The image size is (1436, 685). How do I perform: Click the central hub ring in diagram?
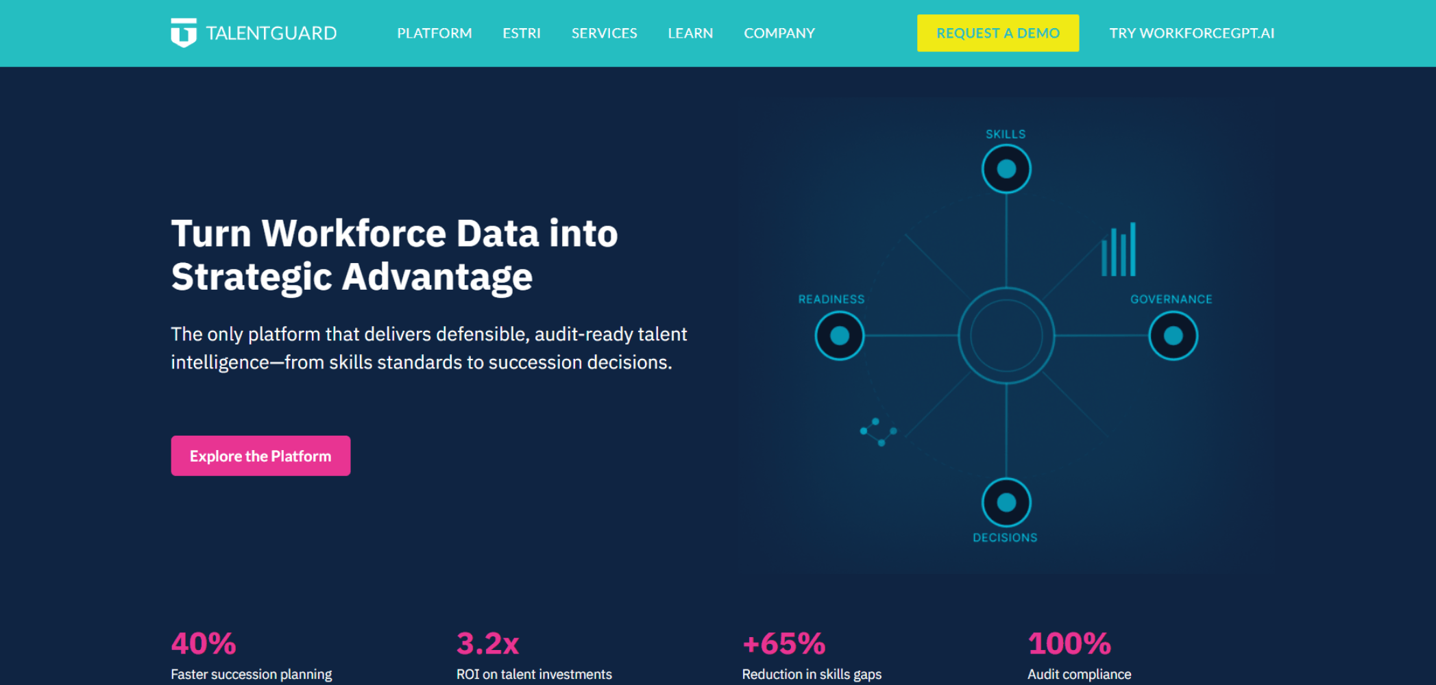(1006, 336)
